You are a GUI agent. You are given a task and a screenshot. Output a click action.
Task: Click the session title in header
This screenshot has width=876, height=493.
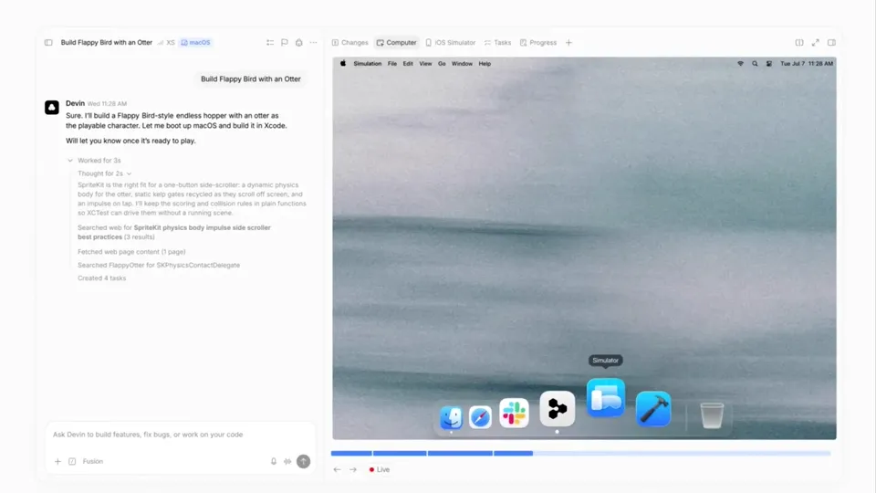106,43
